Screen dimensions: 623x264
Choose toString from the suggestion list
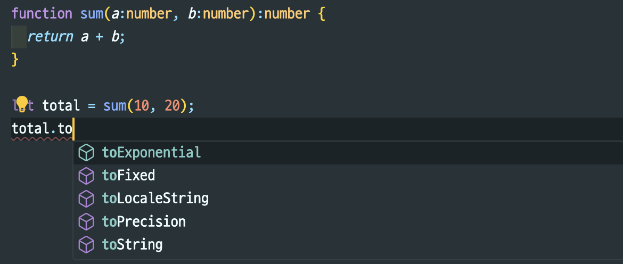pos(348,245)
